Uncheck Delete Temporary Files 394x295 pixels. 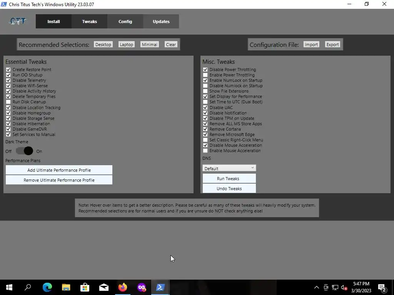(x=8, y=96)
